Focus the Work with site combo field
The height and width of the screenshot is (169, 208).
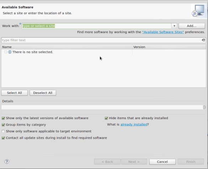(x=96, y=26)
